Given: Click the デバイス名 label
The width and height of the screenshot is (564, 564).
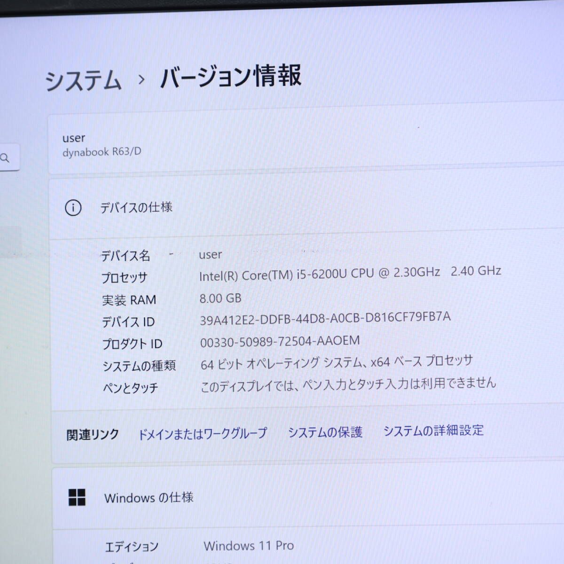Looking at the screenshot, I should tap(125, 256).
